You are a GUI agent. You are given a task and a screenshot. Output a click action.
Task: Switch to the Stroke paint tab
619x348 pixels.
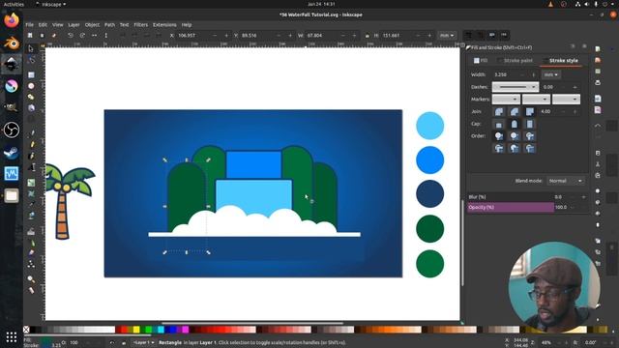tap(516, 60)
